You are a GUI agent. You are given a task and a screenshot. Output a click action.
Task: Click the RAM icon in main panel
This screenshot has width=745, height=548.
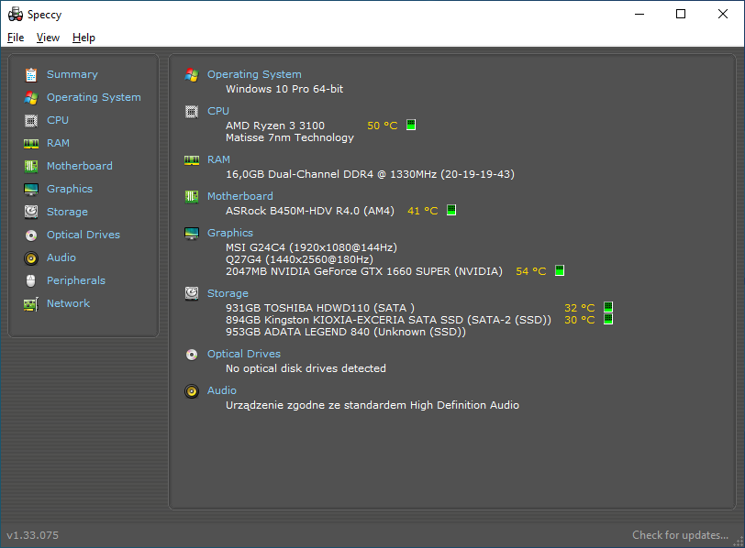192,160
